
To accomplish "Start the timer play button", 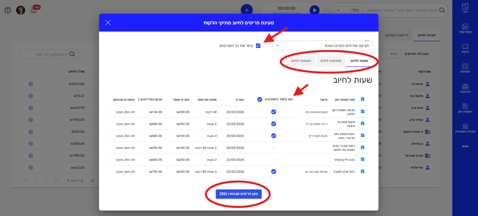I will click(315, 9).
